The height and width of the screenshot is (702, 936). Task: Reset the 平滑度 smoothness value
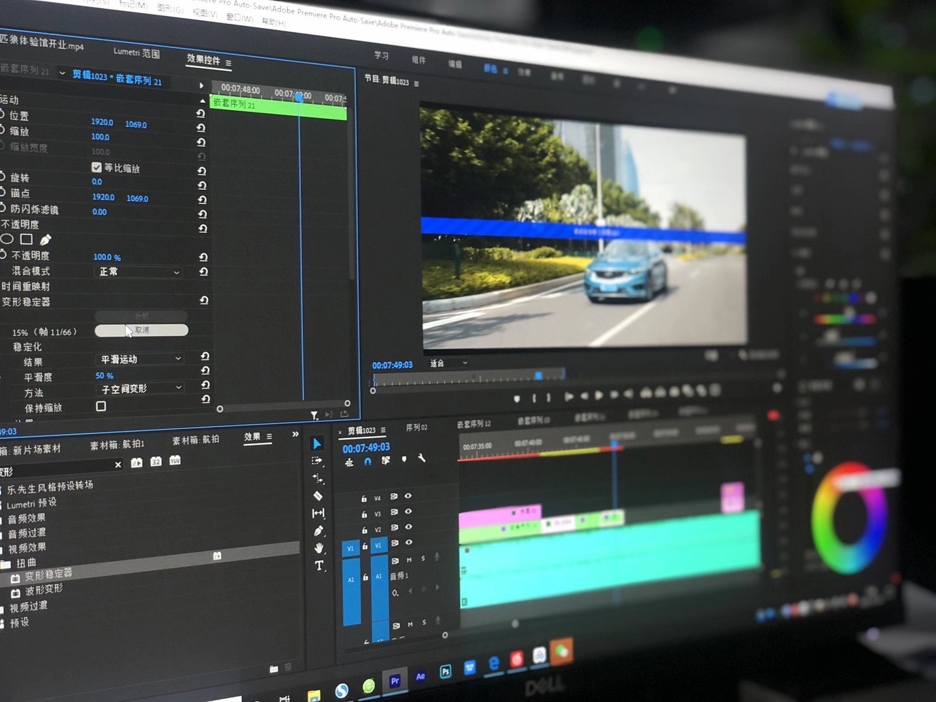point(205,370)
